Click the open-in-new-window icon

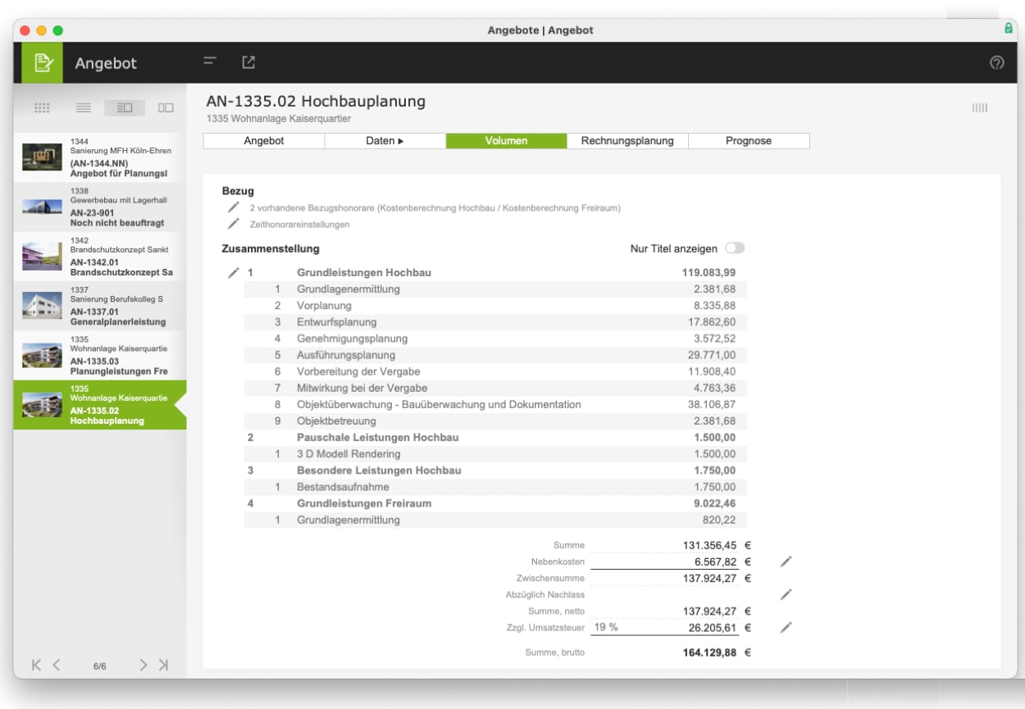coord(248,62)
